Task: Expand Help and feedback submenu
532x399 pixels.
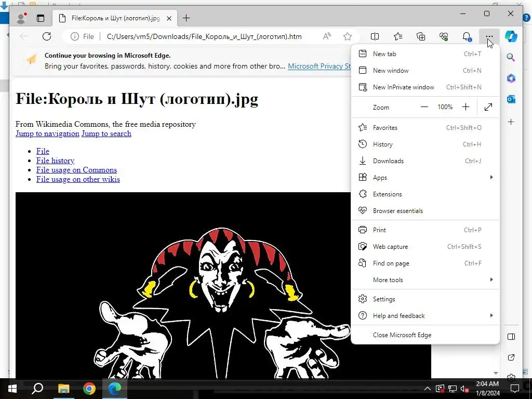Action: [425, 315]
